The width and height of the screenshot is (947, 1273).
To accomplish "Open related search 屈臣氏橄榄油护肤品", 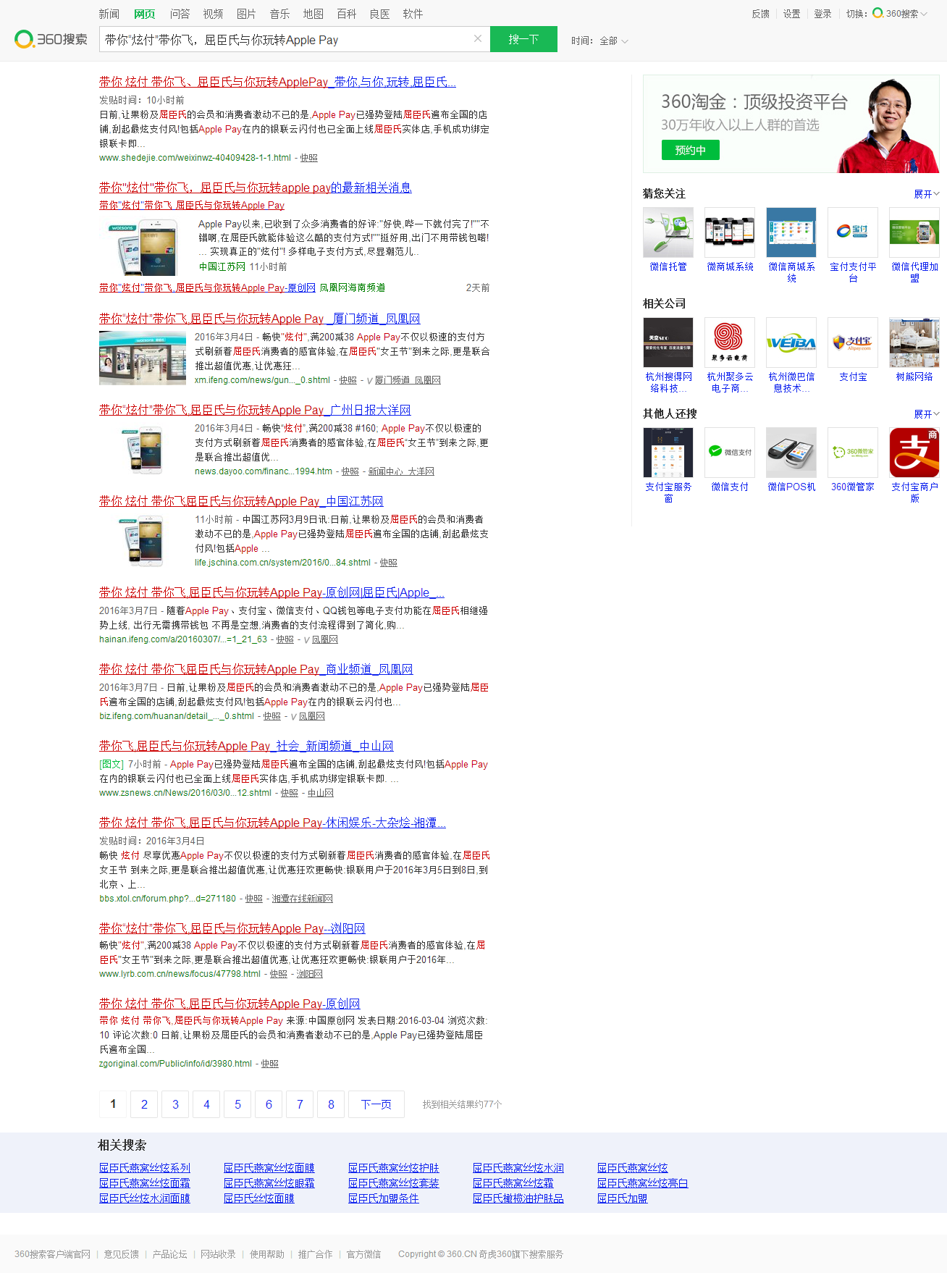I will click(518, 1198).
